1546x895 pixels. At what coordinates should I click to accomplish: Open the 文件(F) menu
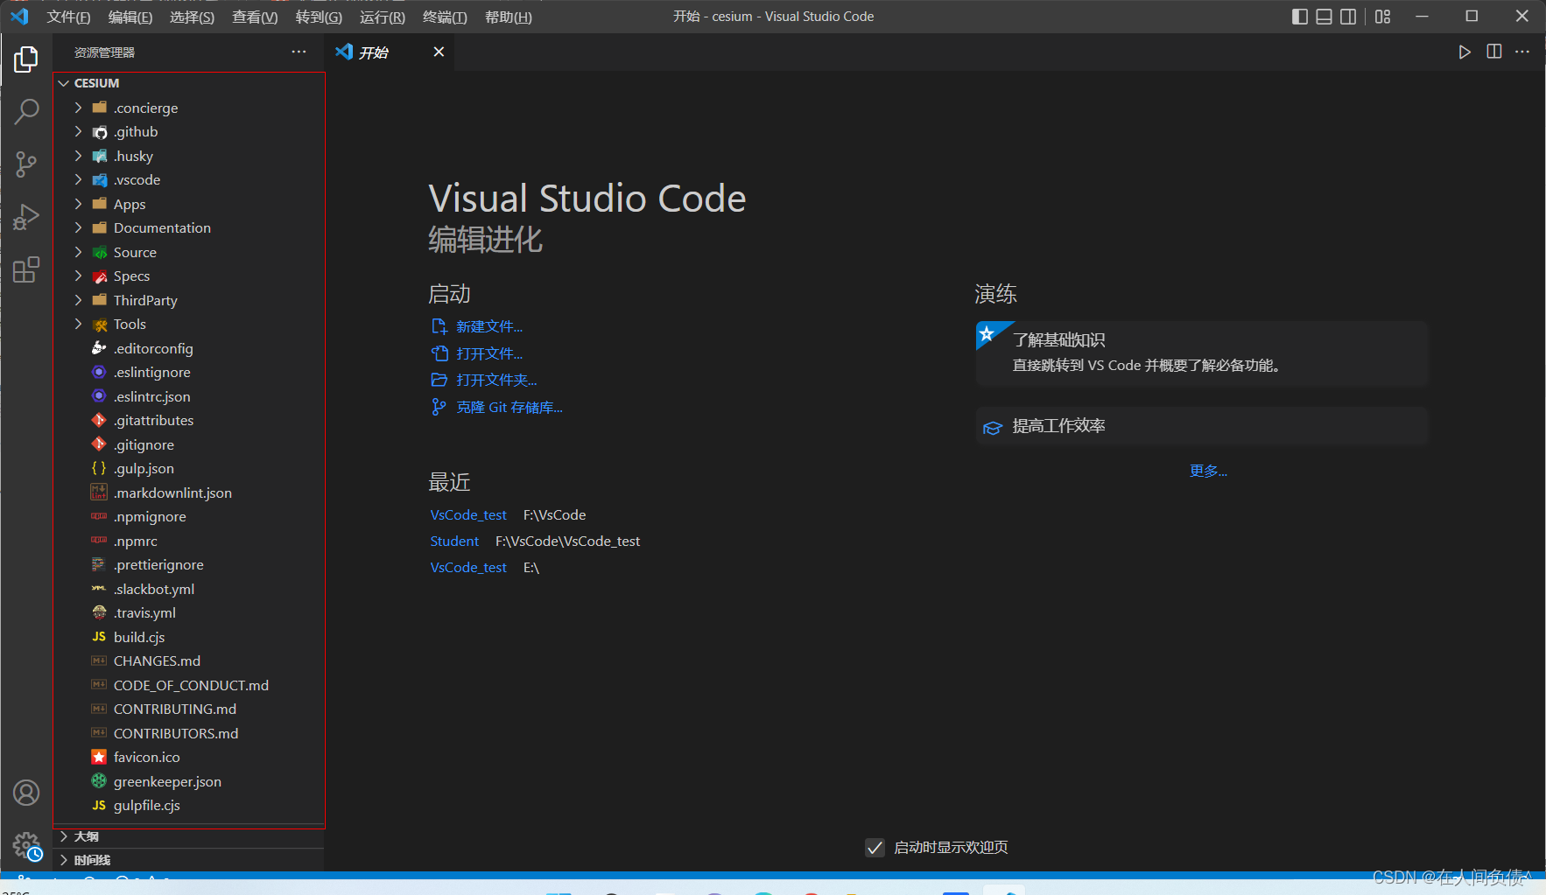click(x=68, y=17)
